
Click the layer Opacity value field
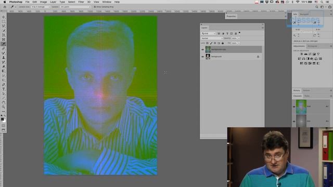[x=234, y=38]
